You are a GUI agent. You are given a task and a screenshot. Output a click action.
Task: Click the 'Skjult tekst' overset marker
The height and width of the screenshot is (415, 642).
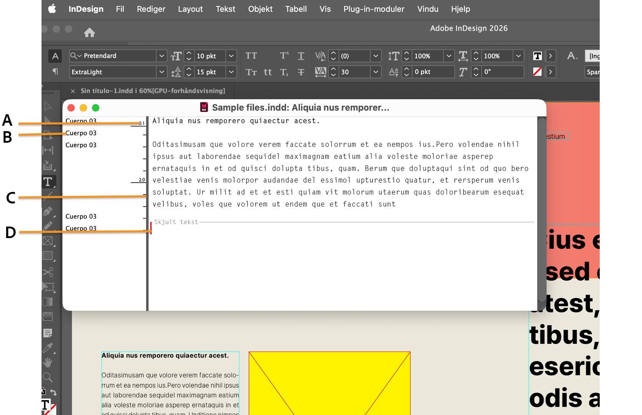pos(176,222)
